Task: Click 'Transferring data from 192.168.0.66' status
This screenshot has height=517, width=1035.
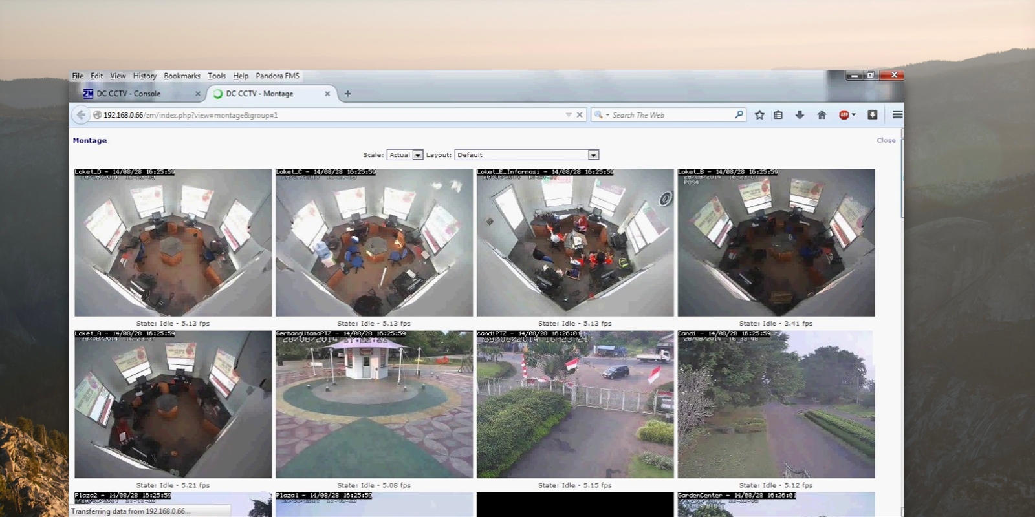Action: pyautogui.click(x=131, y=511)
